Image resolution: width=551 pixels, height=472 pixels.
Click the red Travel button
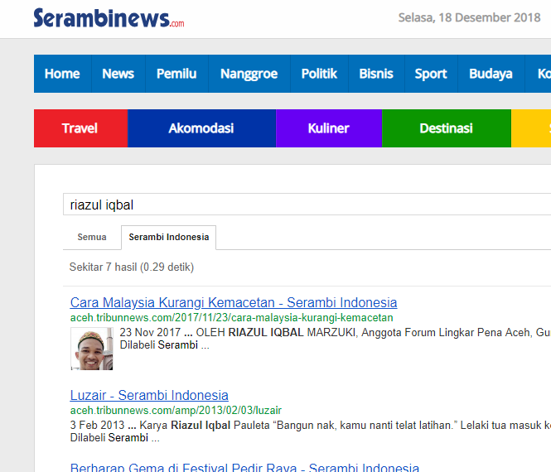coord(80,128)
